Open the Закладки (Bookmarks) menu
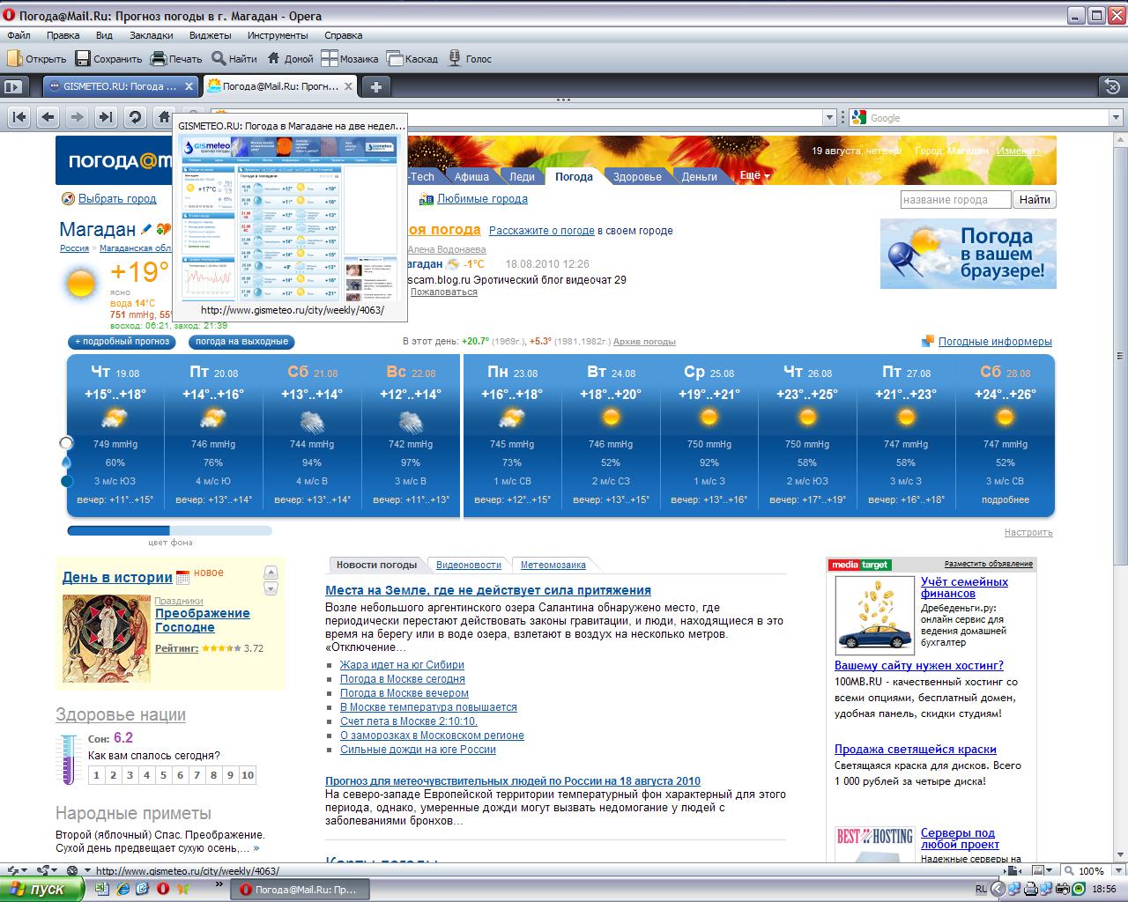 [x=151, y=35]
